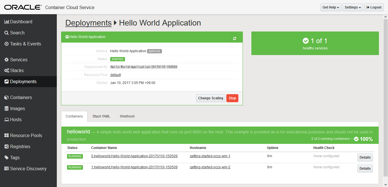Select Containers in the sidebar
The width and height of the screenshot is (388, 187).
28,98
